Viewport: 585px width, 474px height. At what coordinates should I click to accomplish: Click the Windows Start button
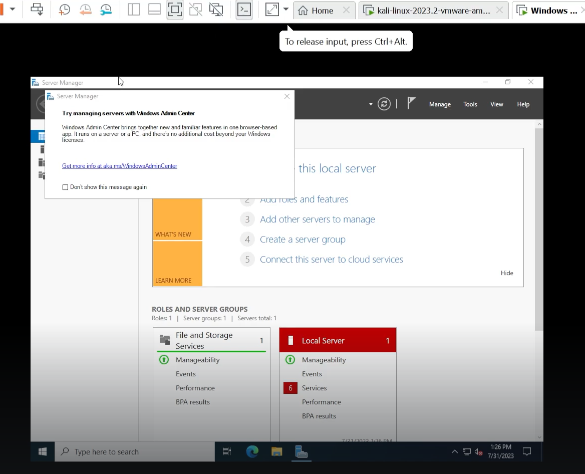pyautogui.click(x=43, y=451)
